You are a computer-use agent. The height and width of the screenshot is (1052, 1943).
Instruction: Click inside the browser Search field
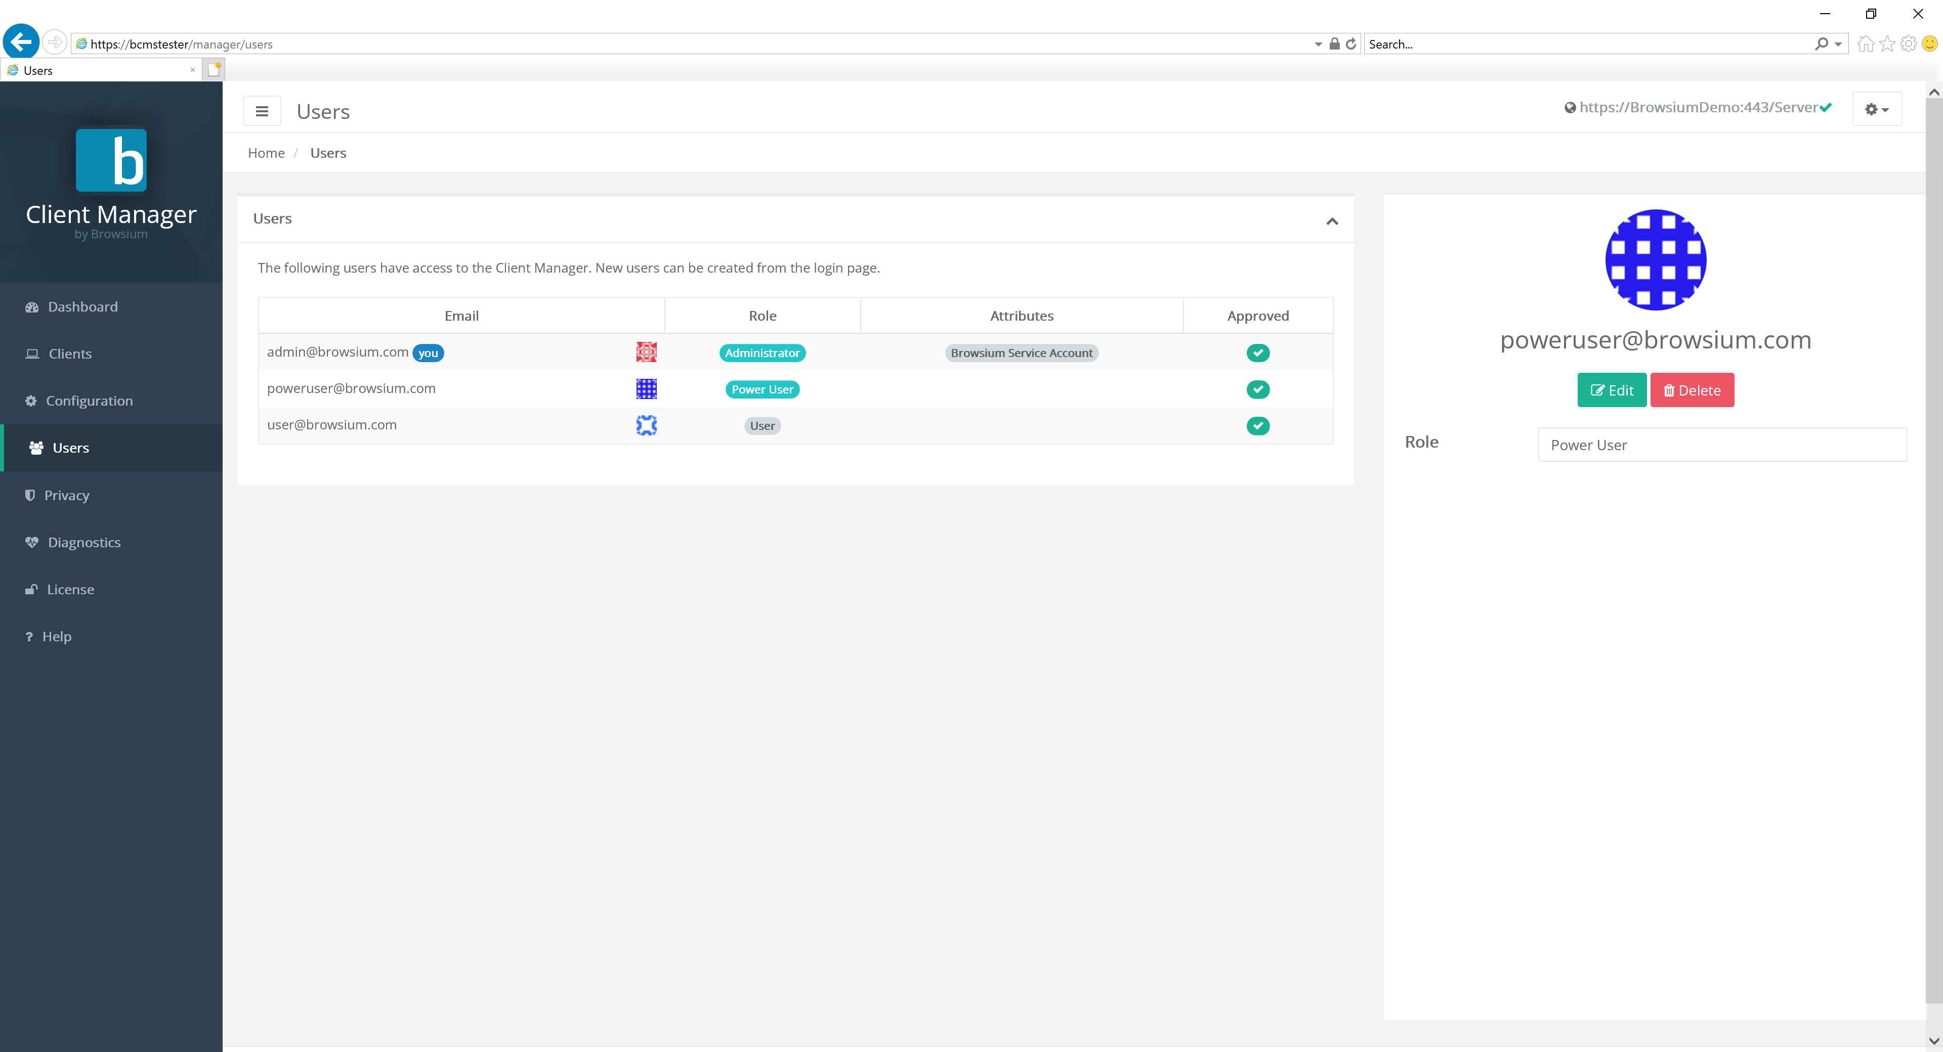1584,43
